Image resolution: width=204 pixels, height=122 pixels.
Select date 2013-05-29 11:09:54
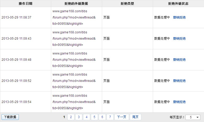pyautogui.click(x=16, y=102)
